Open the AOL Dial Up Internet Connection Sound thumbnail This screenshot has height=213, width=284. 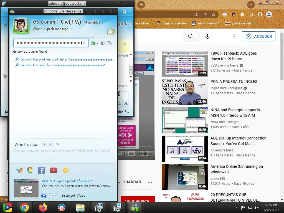click(185, 149)
